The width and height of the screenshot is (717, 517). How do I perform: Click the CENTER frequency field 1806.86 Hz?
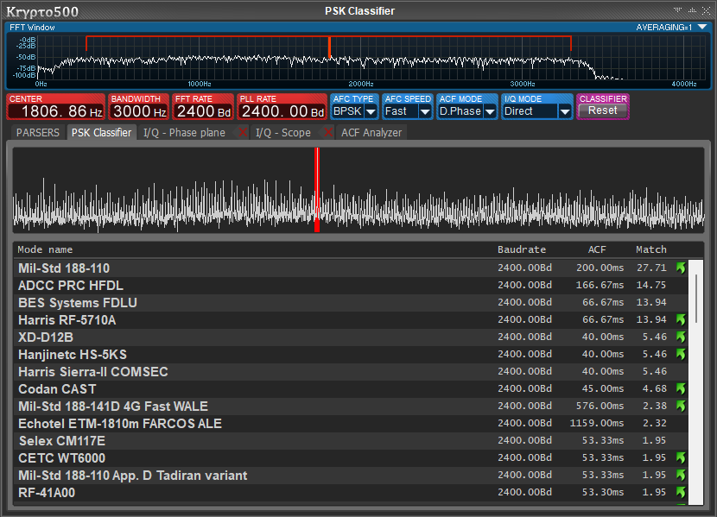click(x=56, y=111)
